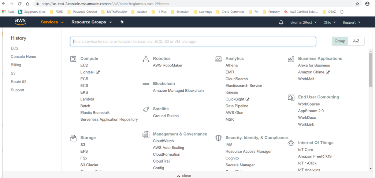Open Alexa for Business
Screen dimensions: 375x178
(x=314, y=65)
